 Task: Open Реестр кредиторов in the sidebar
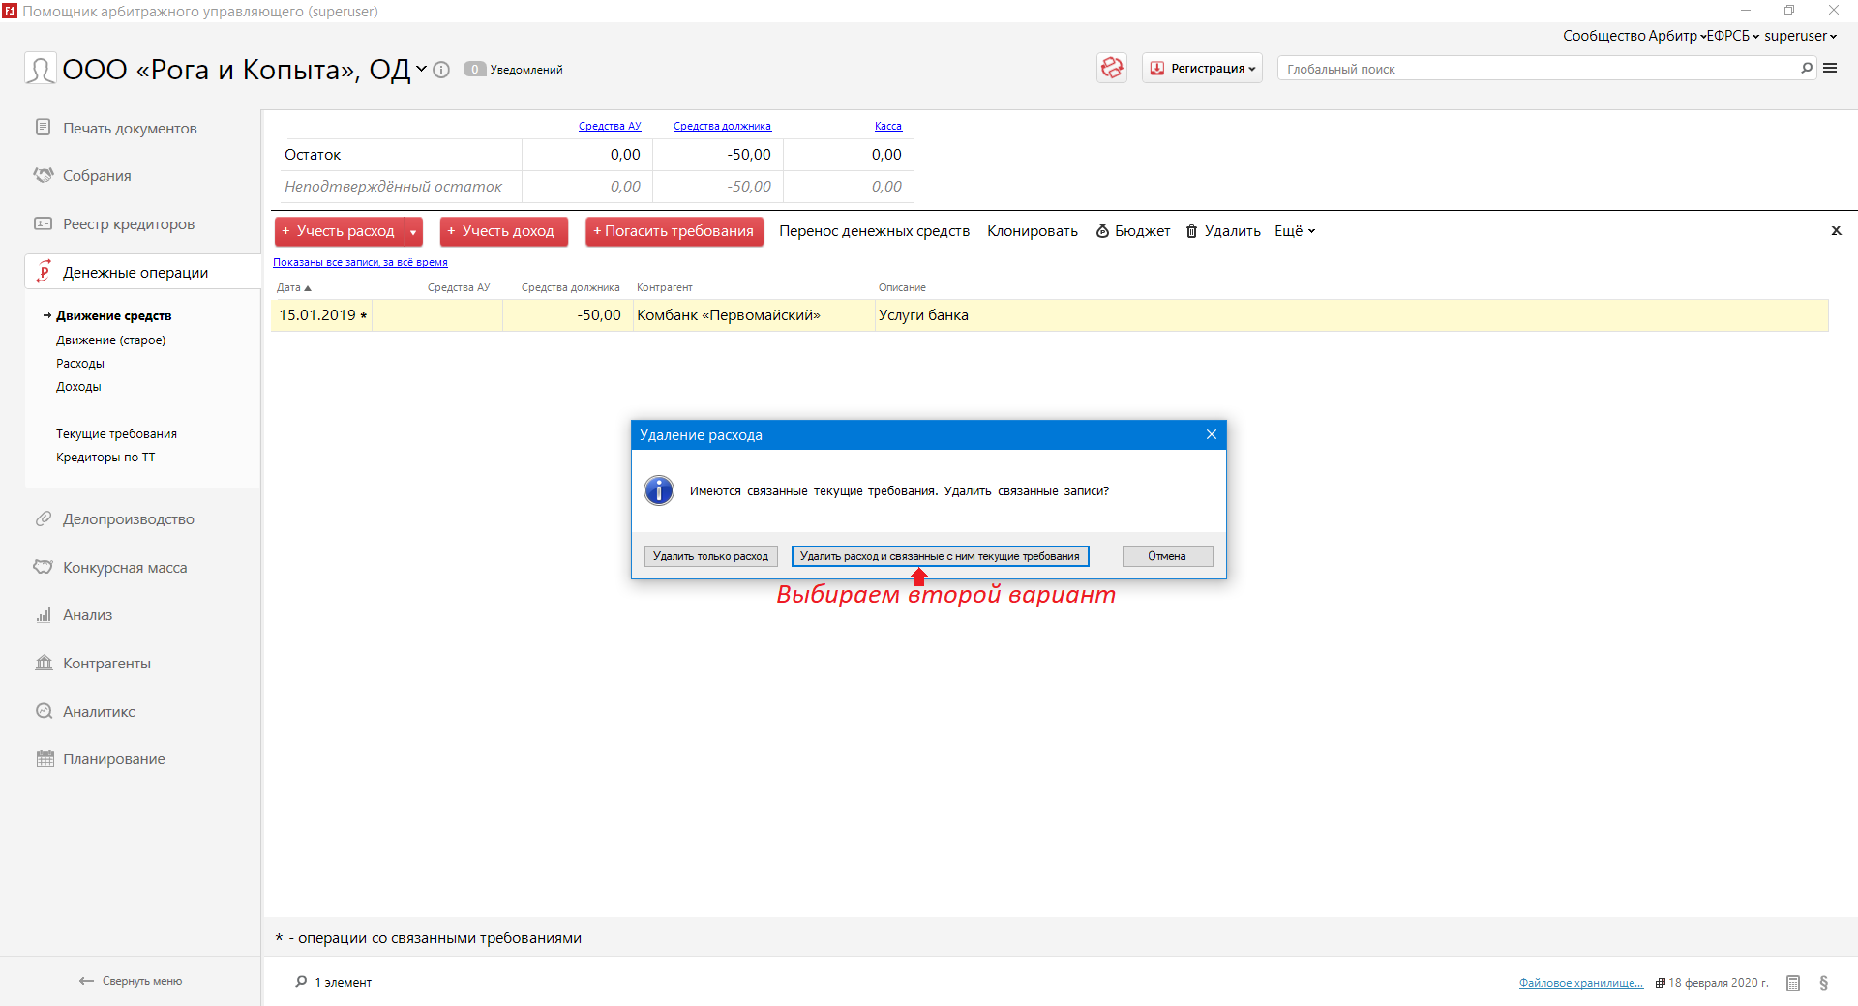point(128,224)
